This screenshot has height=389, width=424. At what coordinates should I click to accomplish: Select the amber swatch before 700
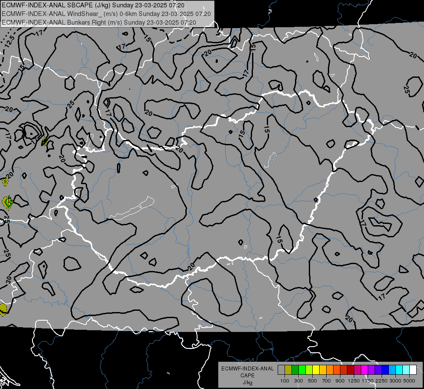323,370
